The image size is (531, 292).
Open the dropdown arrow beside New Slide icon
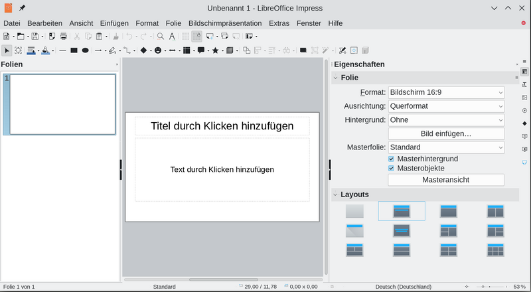tap(217, 36)
